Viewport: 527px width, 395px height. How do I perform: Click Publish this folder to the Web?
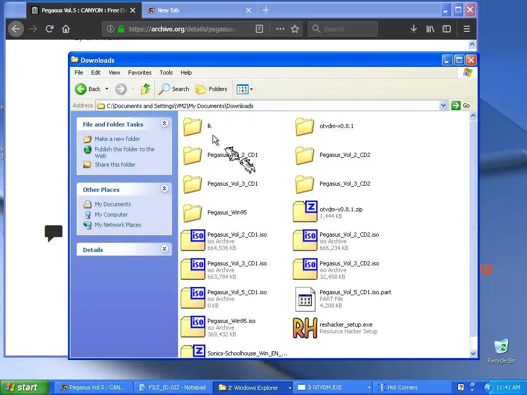coord(125,152)
